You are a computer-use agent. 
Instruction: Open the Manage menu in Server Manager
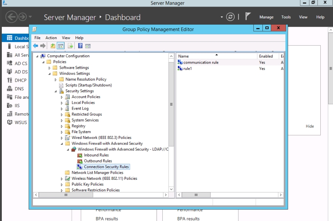[x=266, y=17]
